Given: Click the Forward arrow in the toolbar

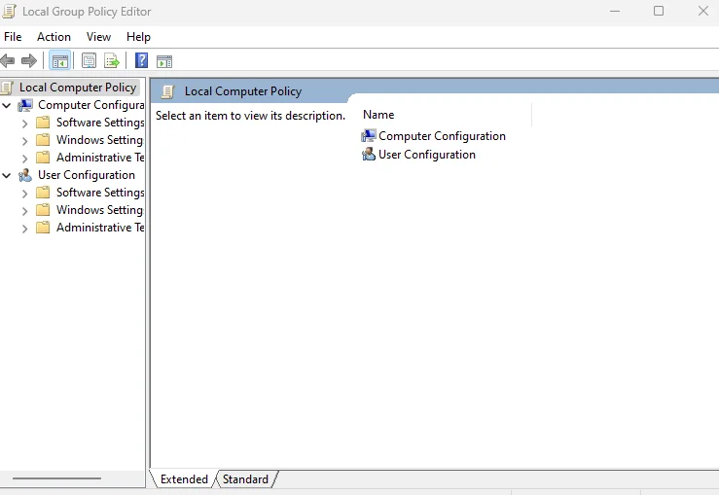Looking at the screenshot, I should 29,61.
